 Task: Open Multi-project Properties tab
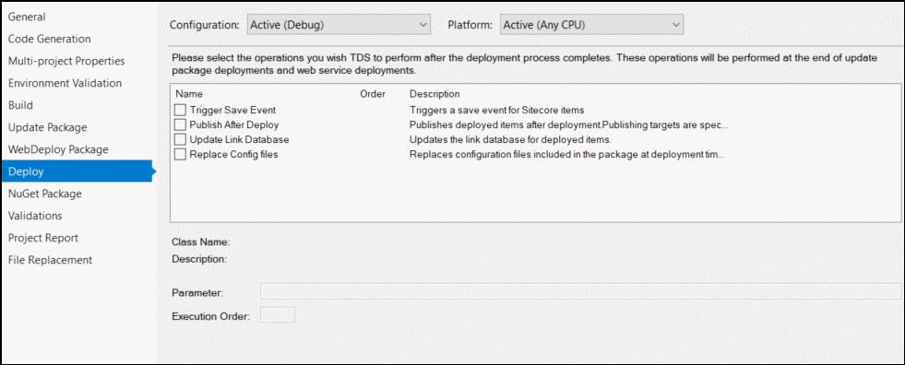click(66, 61)
